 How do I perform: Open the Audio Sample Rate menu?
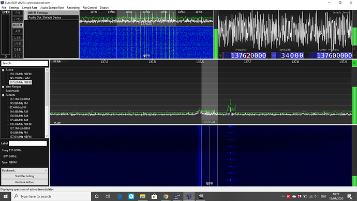(x=52, y=8)
